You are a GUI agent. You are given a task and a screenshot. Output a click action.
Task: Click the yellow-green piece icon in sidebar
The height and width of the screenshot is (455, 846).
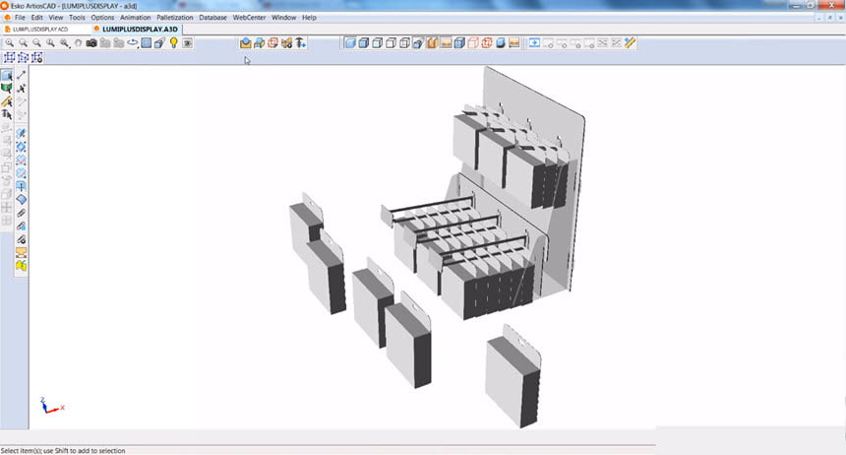(x=21, y=266)
